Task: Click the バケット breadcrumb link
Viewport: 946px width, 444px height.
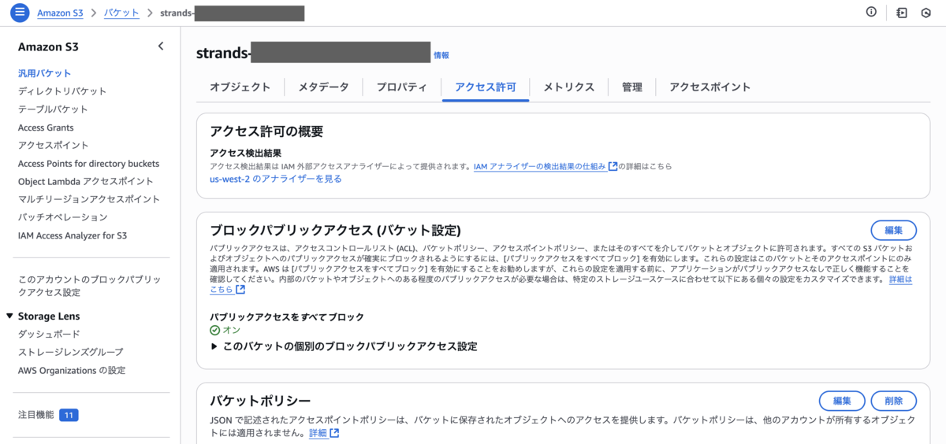Action: coord(121,13)
